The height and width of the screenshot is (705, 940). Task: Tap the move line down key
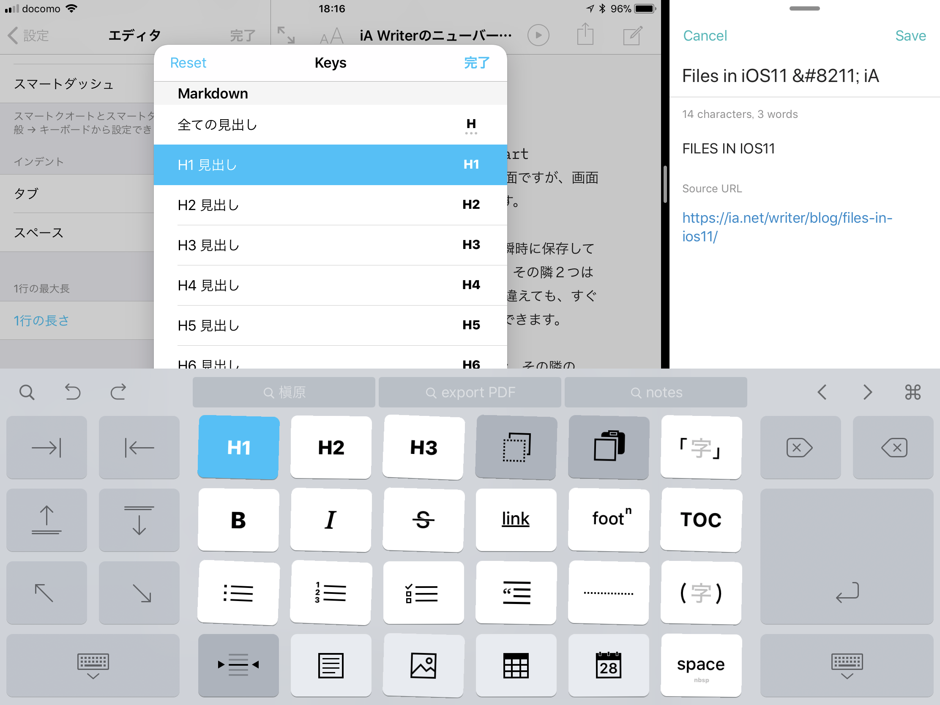[139, 520]
